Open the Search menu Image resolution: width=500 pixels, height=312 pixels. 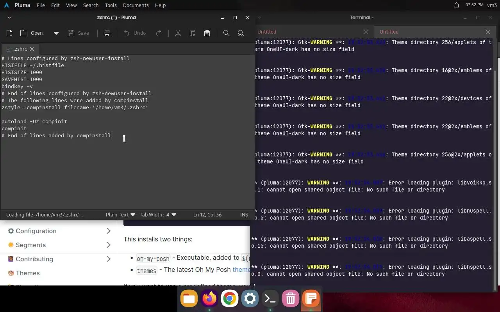pyautogui.click(x=91, y=5)
